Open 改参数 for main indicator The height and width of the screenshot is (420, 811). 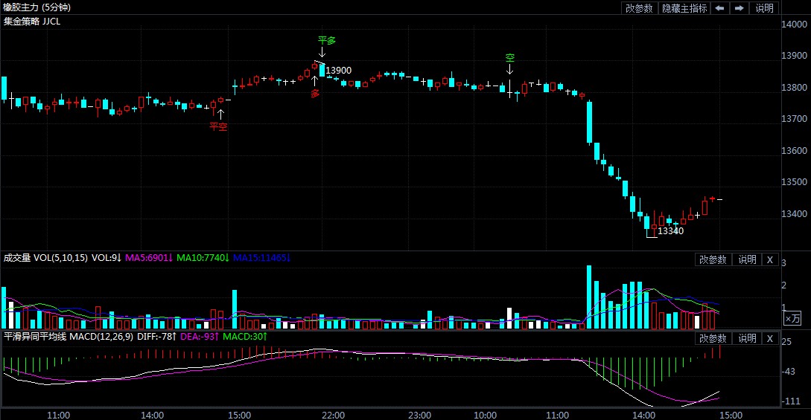pos(639,8)
